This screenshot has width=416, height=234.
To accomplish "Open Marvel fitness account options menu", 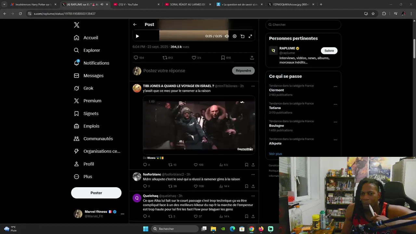I will coord(123,214).
